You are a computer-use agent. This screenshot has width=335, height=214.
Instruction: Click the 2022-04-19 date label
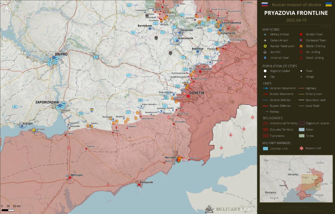(x=295, y=20)
